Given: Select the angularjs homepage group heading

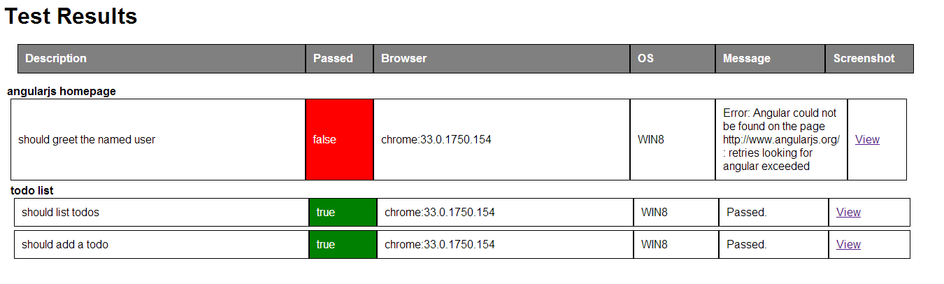Looking at the screenshot, I should 62,91.
